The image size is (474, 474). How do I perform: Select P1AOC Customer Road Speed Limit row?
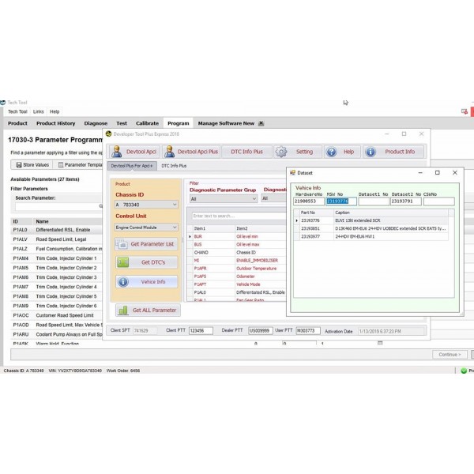[57, 315]
